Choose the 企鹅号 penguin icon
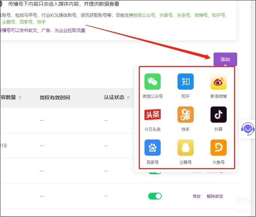 click(x=186, y=148)
